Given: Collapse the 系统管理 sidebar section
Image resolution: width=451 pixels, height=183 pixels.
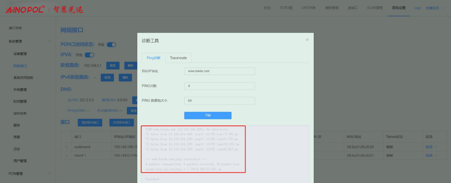Looking at the screenshot, I should pos(50,41).
